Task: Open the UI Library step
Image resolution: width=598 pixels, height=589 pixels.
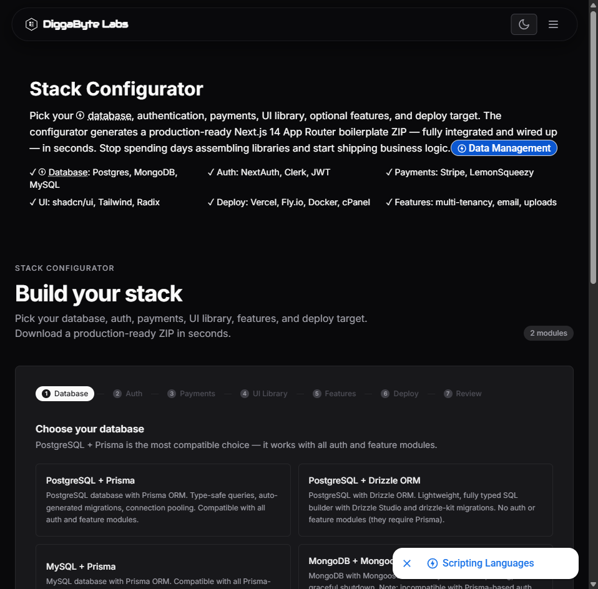Action: pos(264,393)
